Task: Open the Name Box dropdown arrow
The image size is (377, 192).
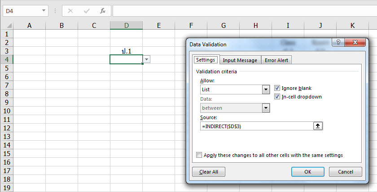Action: (x=44, y=10)
